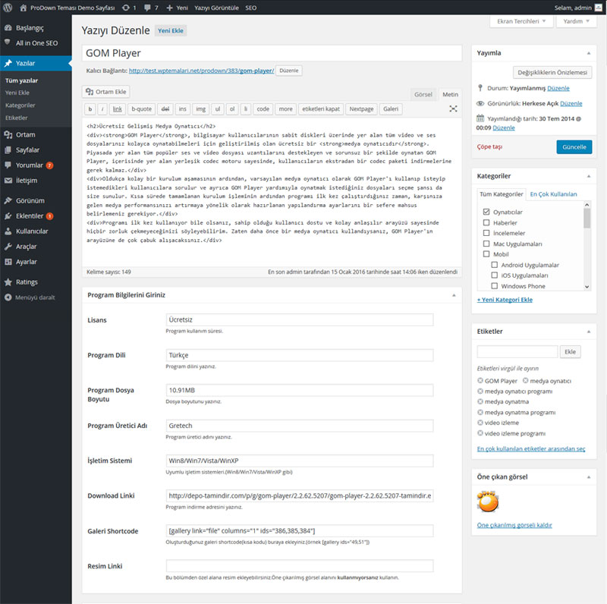
Task: Uncheck the Oynatıcılar category
Action: 486,212
